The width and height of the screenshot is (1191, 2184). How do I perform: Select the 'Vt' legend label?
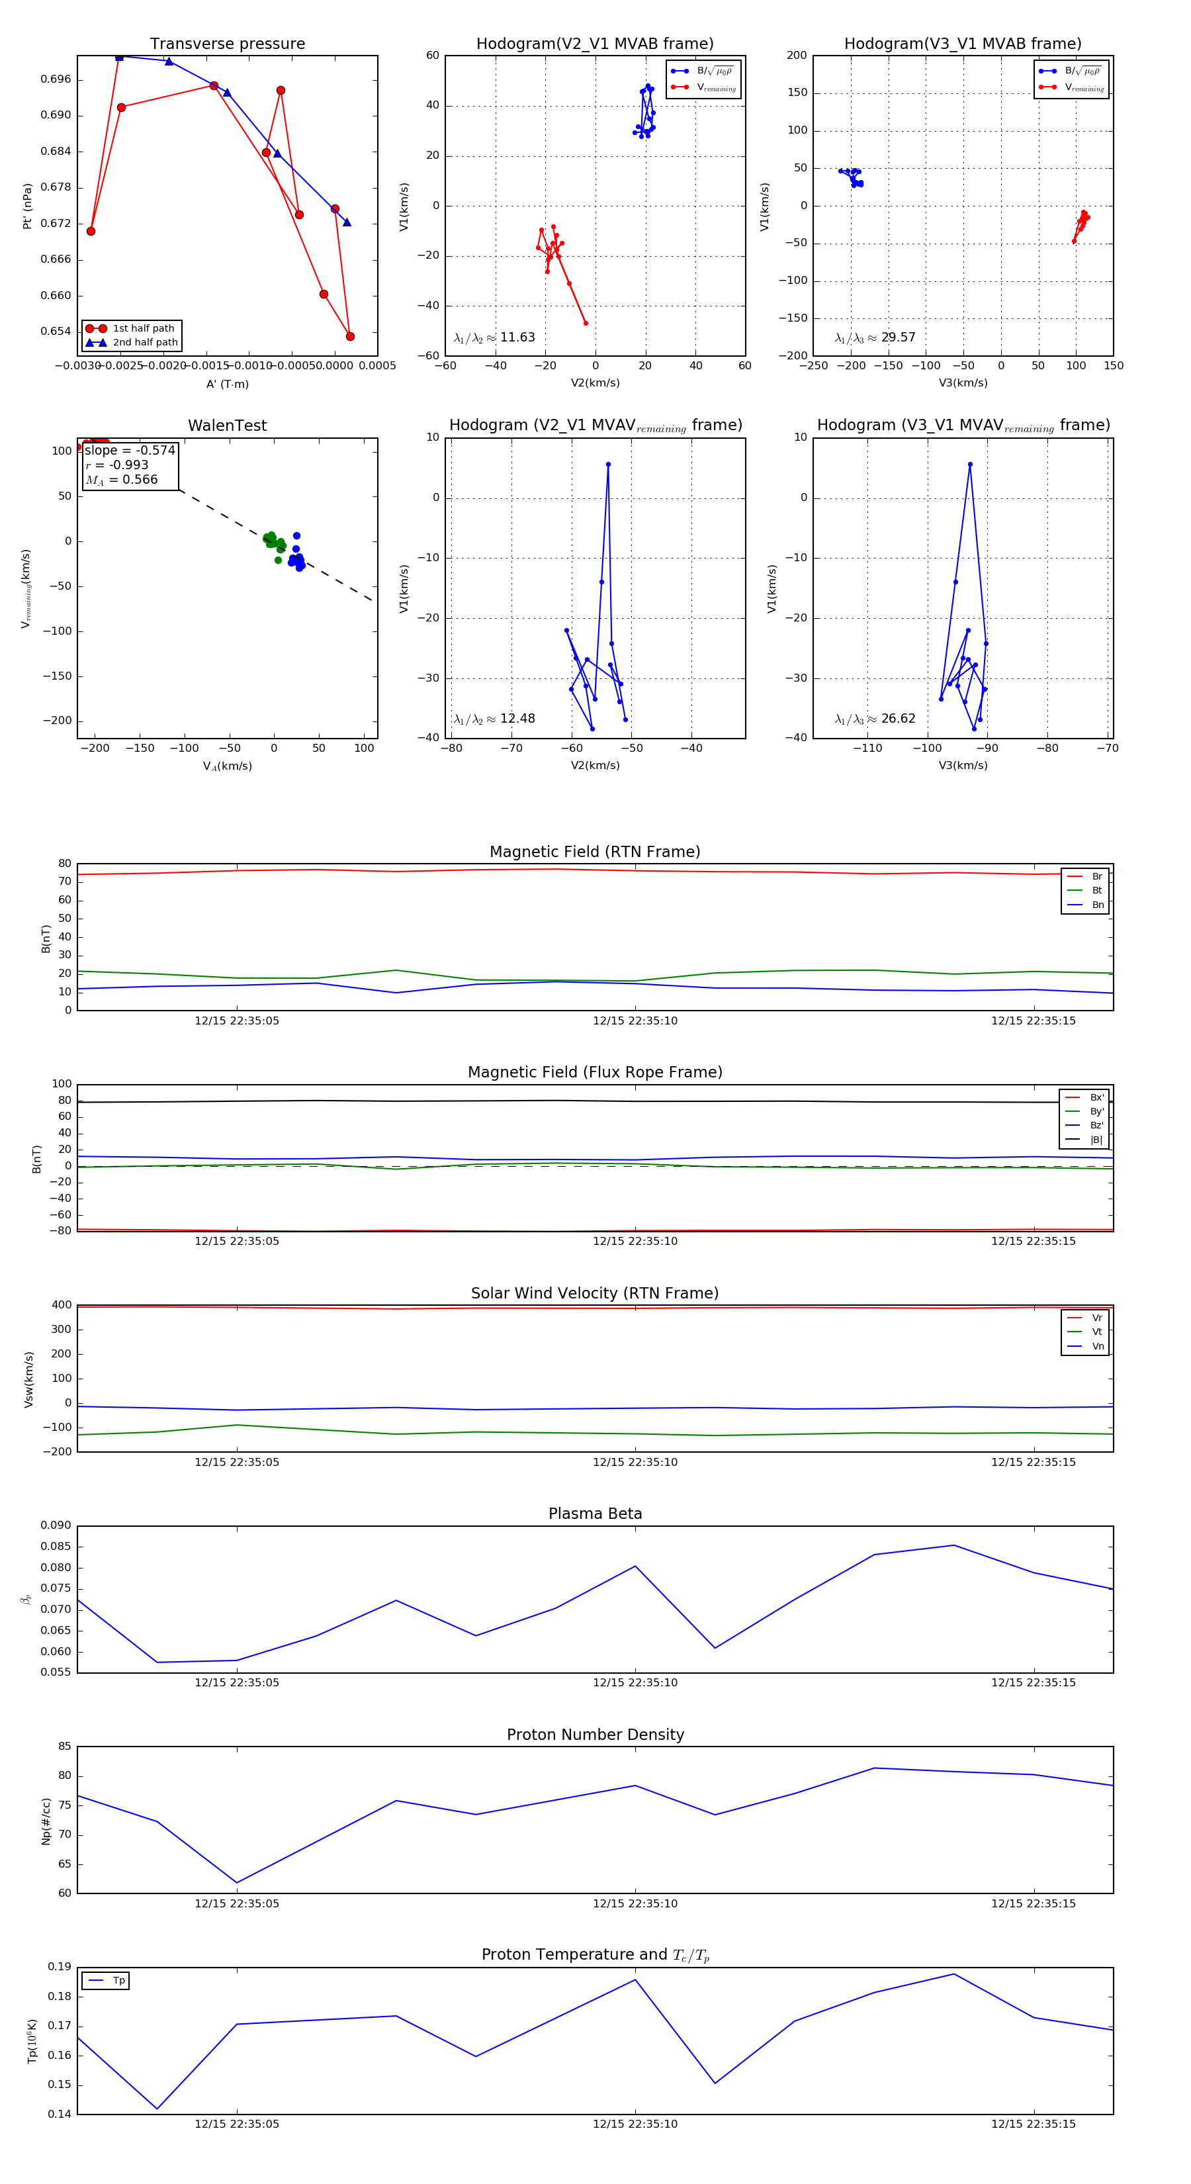click(1097, 1332)
